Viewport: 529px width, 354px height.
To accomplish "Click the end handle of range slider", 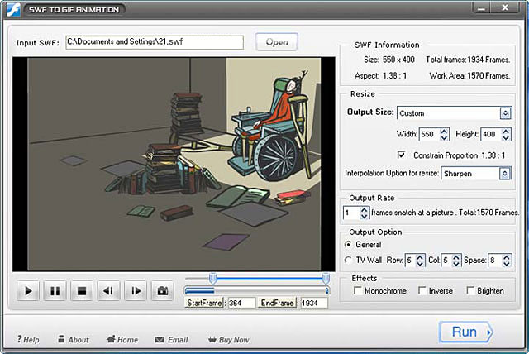I will [x=326, y=279].
